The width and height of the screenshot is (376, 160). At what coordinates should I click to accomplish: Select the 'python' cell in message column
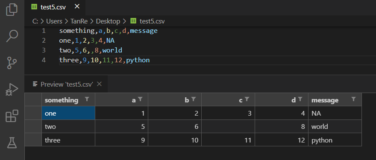click(x=335, y=140)
